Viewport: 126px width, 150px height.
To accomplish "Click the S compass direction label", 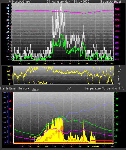I will 118,75.
